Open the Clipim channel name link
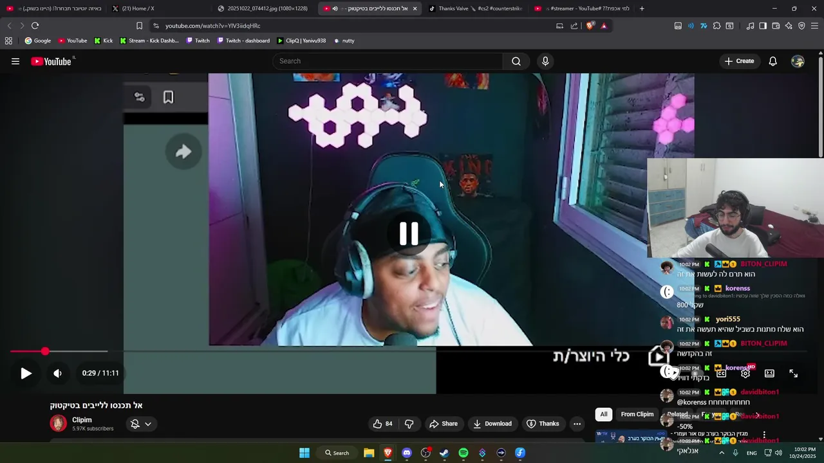Screen dimensions: 824x463 coord(82,420)
